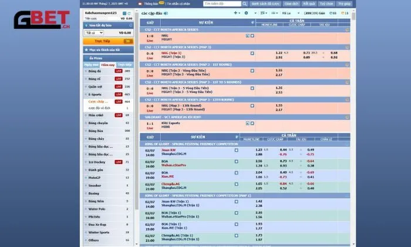Viewport: 411px width, 247px height.
Task: Open the plus add dropdown in match toolbar
Action: (x=237, y=13)
